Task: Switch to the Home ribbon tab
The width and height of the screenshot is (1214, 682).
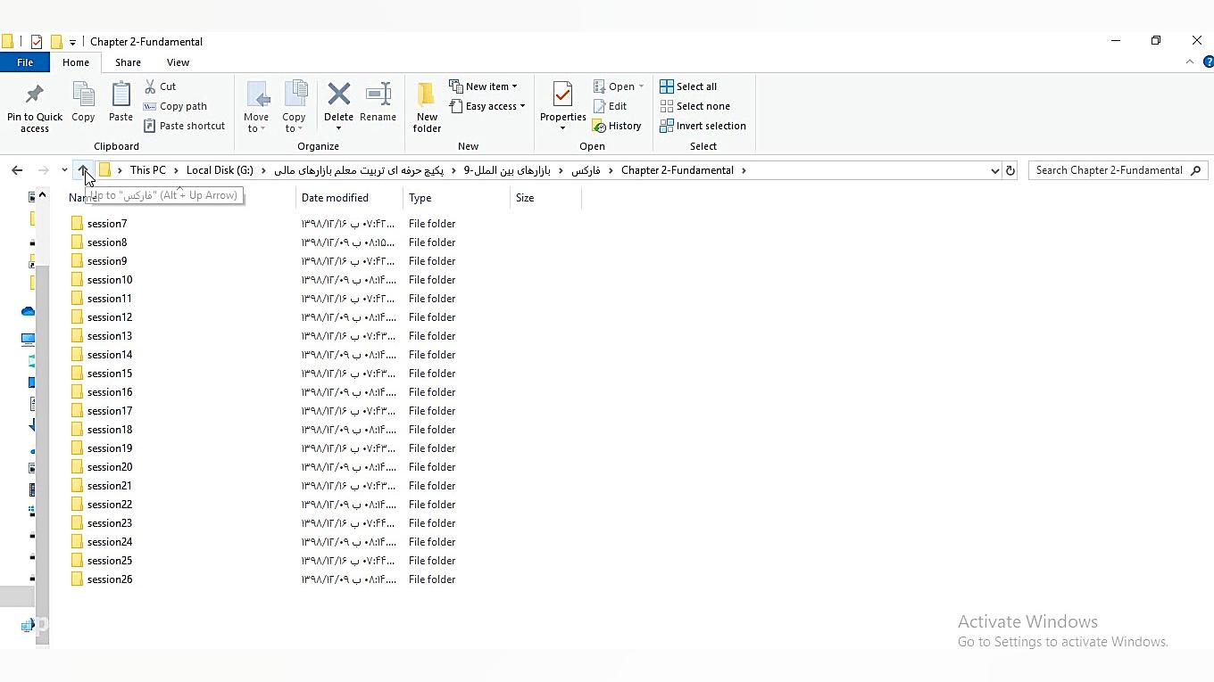Action: (76, 62)
